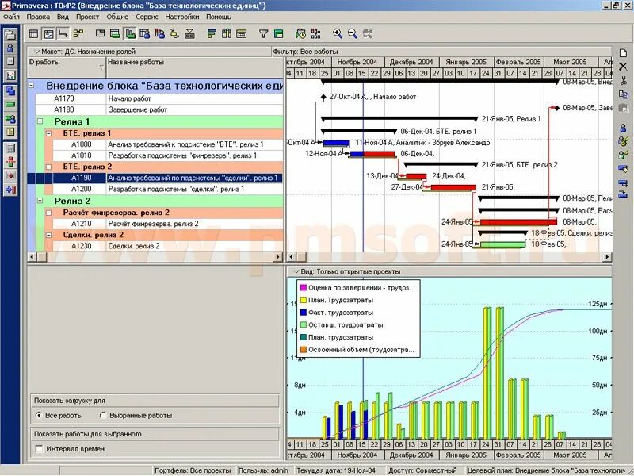
Task: Open the Настройки menu
Action: click(182, 17)
